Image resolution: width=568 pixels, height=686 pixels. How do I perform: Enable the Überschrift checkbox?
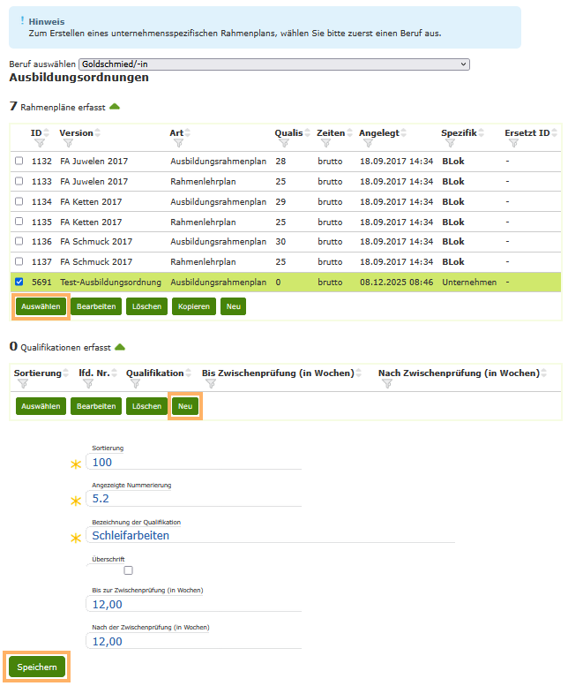[x=129, y=570]
